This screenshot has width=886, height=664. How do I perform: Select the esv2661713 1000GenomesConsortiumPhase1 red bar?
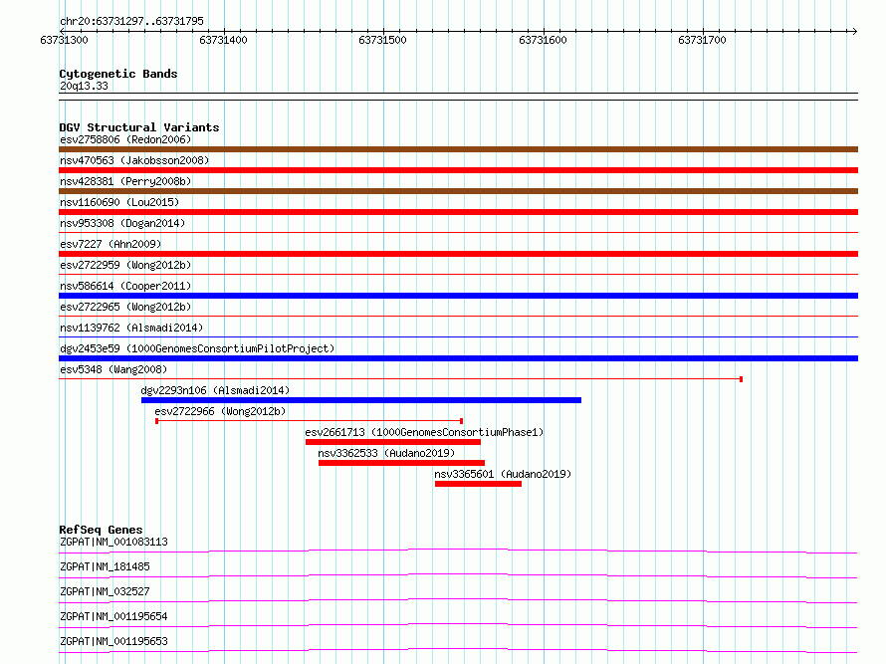(x=393, y=442)
